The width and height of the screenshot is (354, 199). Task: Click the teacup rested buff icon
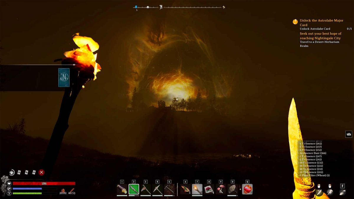point(12,172)
